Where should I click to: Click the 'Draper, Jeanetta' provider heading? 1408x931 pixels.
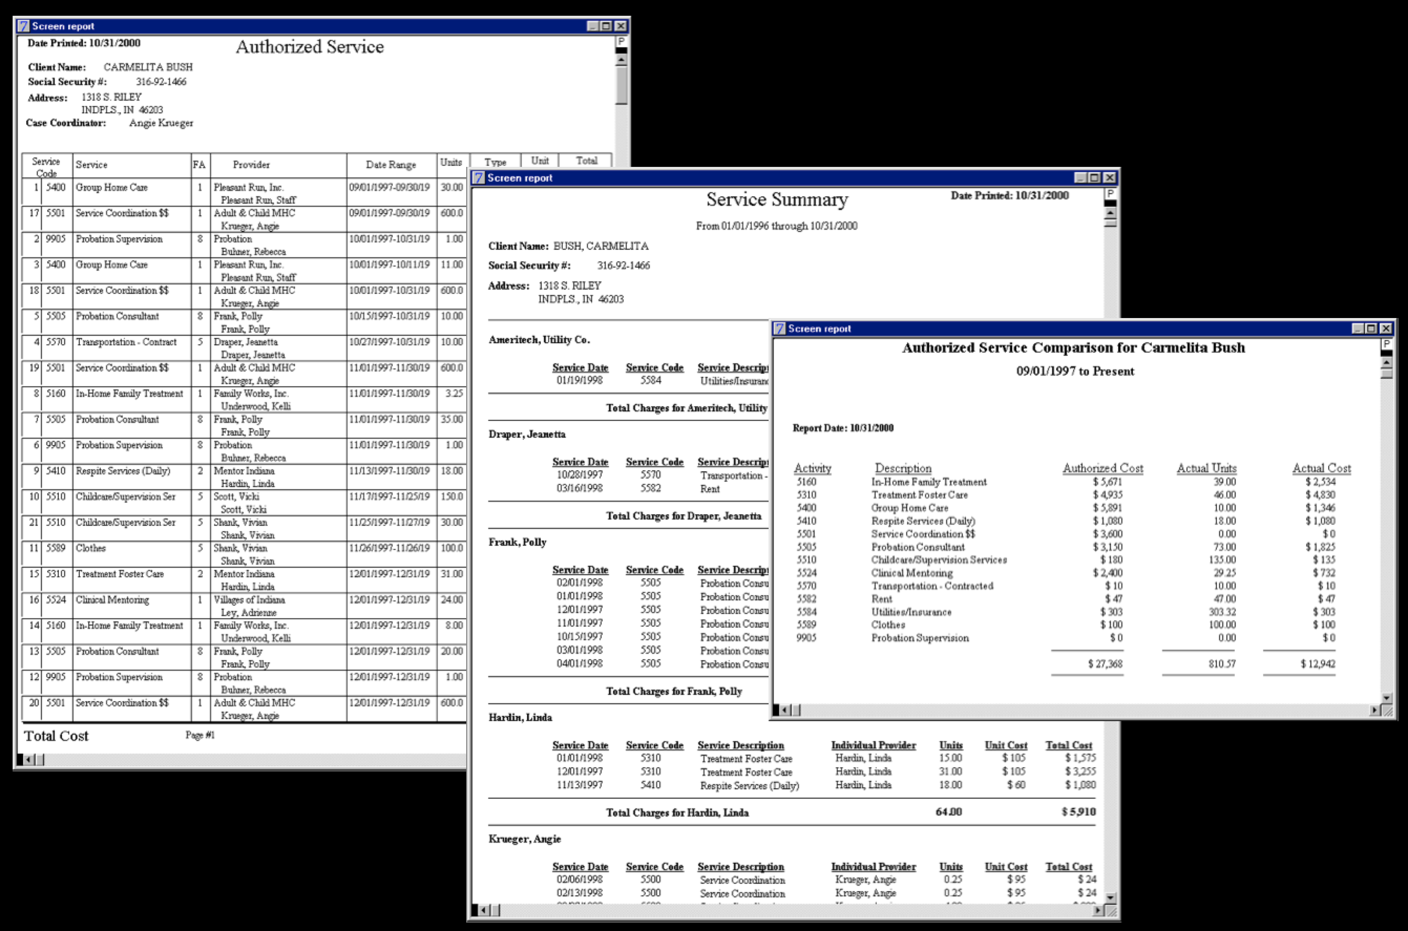click(527, 434)
